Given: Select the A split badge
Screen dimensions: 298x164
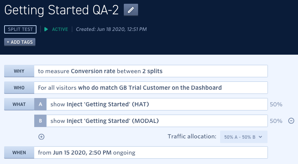Looking at the screenshot, I should (40, 104).
